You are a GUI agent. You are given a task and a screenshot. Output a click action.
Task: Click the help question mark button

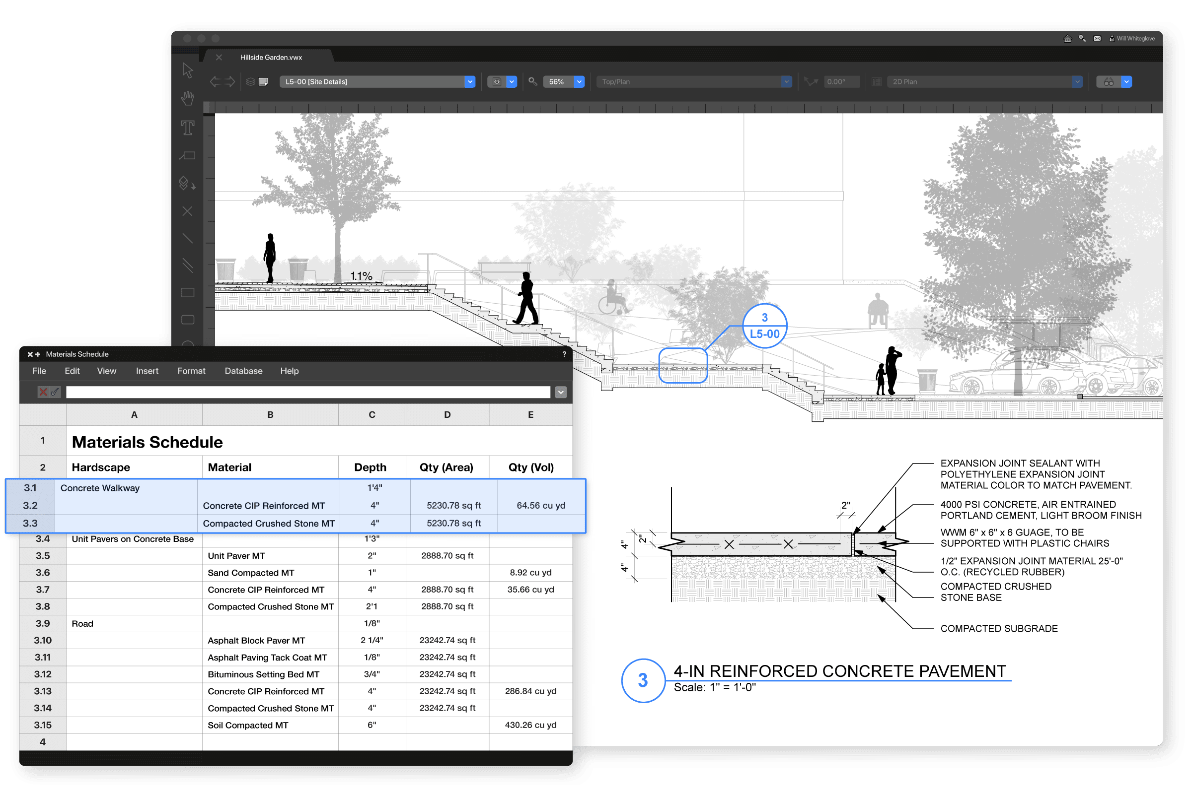coord(564,354)
